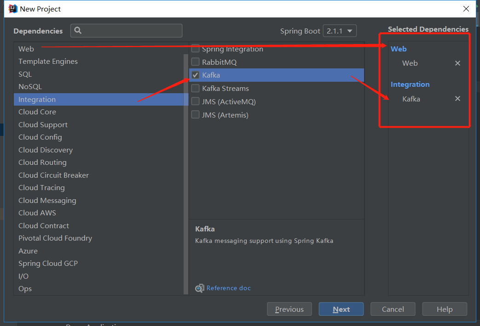Check the JMS (Artemis) checkbox
Viewport: 480px width, 326px height.
coord(195,115)
